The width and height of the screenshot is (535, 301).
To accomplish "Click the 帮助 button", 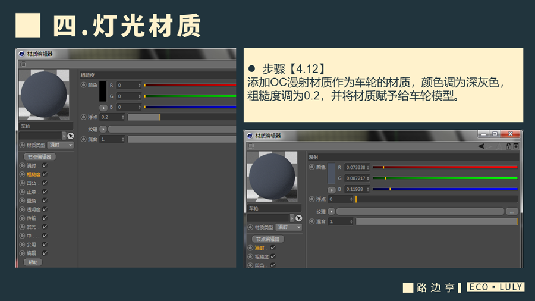I will click(x=32, y=262).
